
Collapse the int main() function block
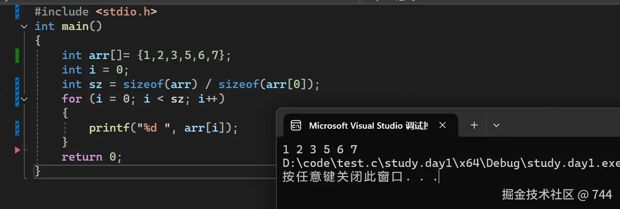point(25,27)
